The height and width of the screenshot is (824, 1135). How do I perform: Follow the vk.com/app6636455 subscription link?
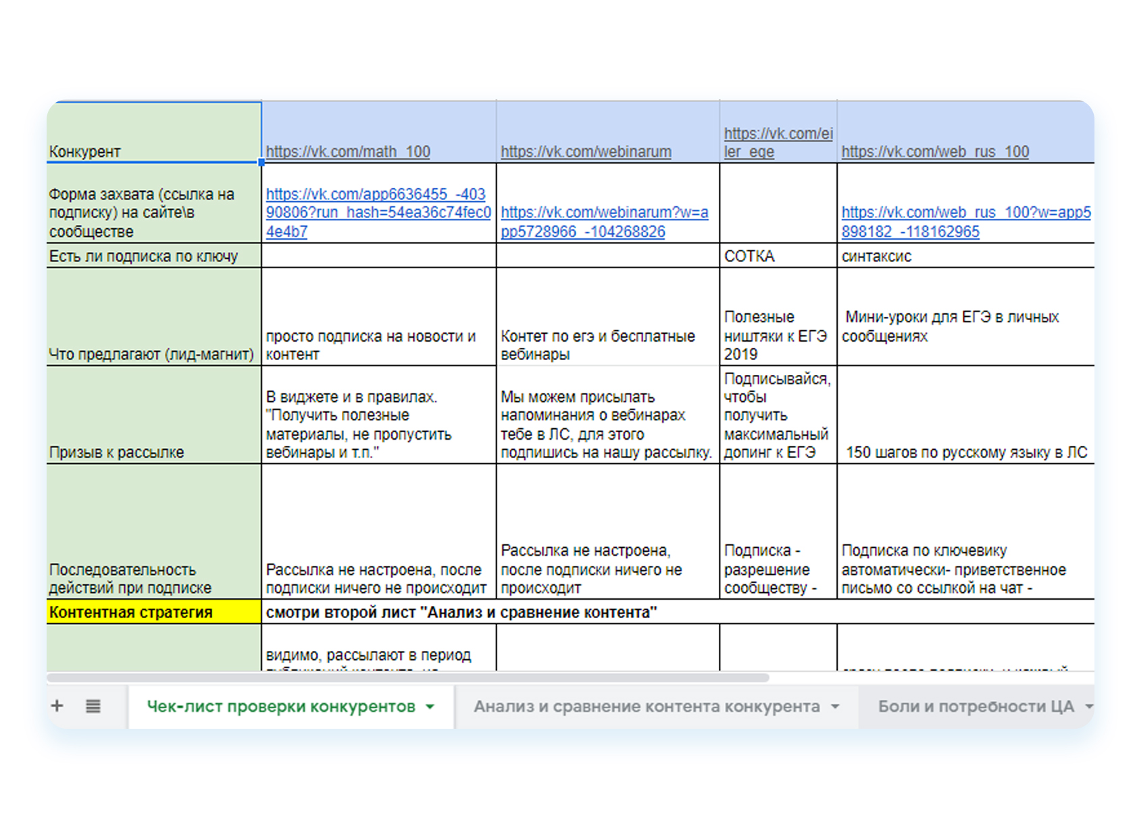378,213
